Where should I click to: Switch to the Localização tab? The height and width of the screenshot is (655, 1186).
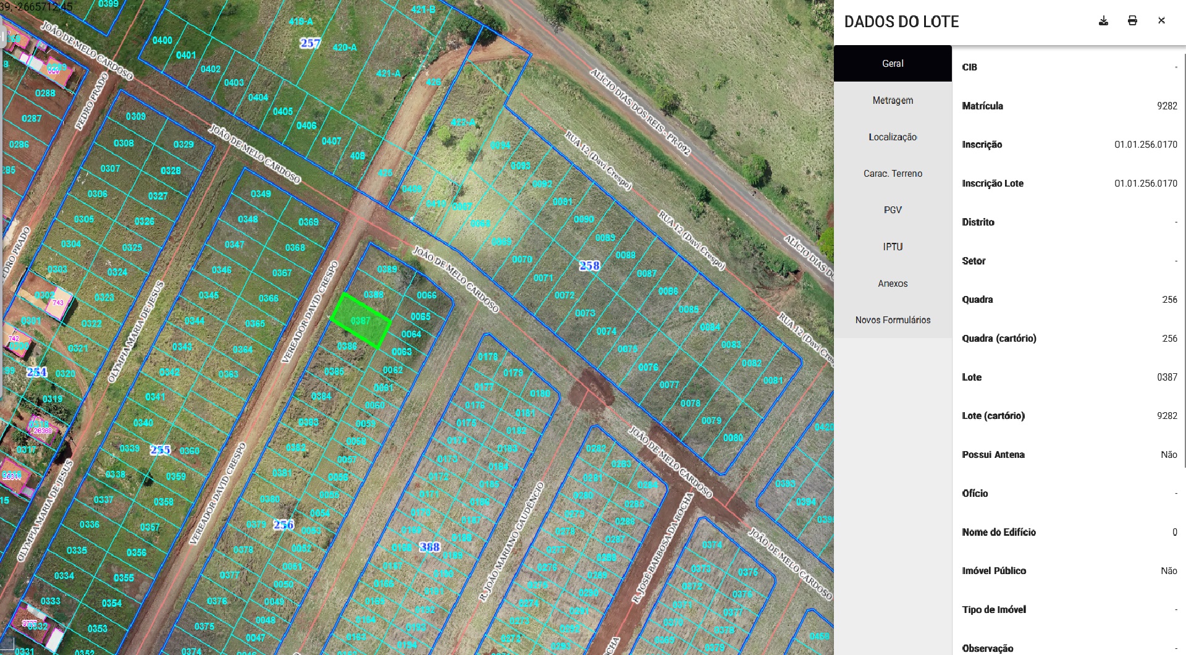(893, 137)
